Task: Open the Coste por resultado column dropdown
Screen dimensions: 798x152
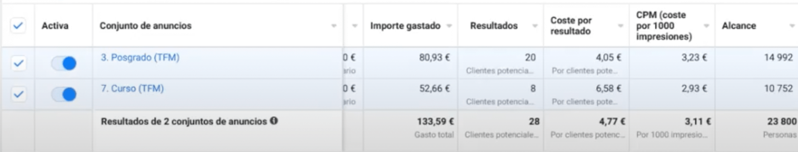Action: [x=621, y=26]
